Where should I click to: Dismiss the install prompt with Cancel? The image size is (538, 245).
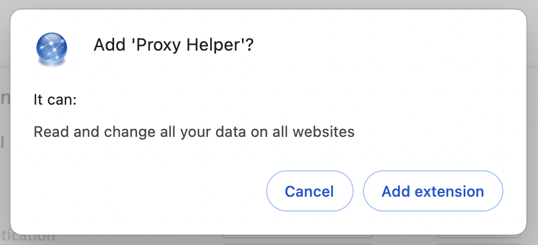[x=309, y=191]
